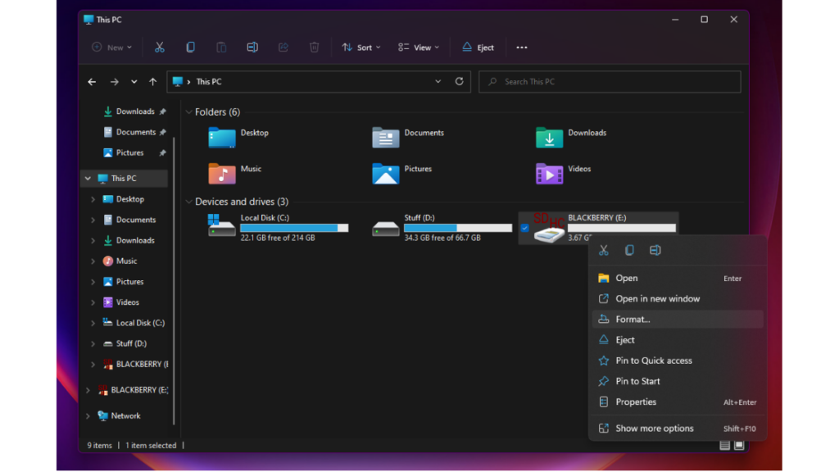Open the View dropdown menu

(x=418, y=48)
